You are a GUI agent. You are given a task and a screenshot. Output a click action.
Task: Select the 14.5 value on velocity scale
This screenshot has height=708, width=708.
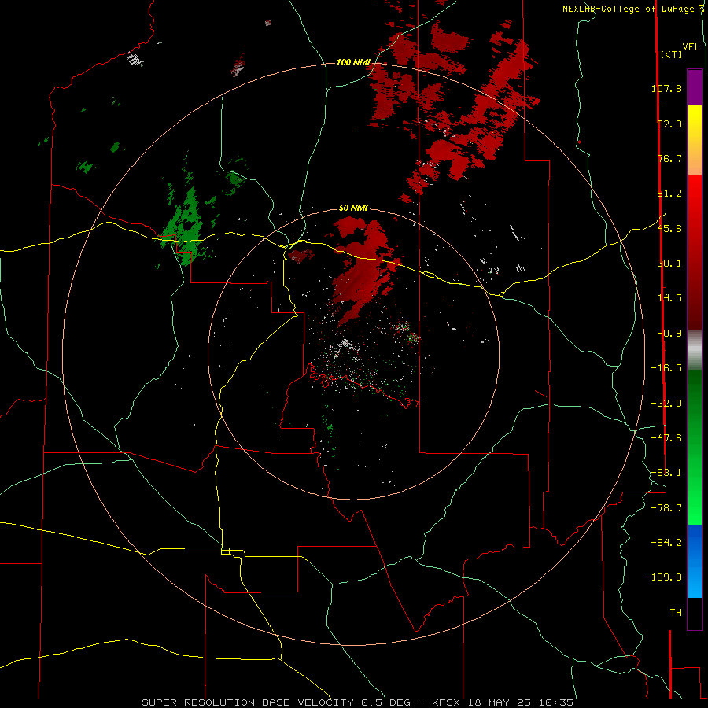point(669,298)
